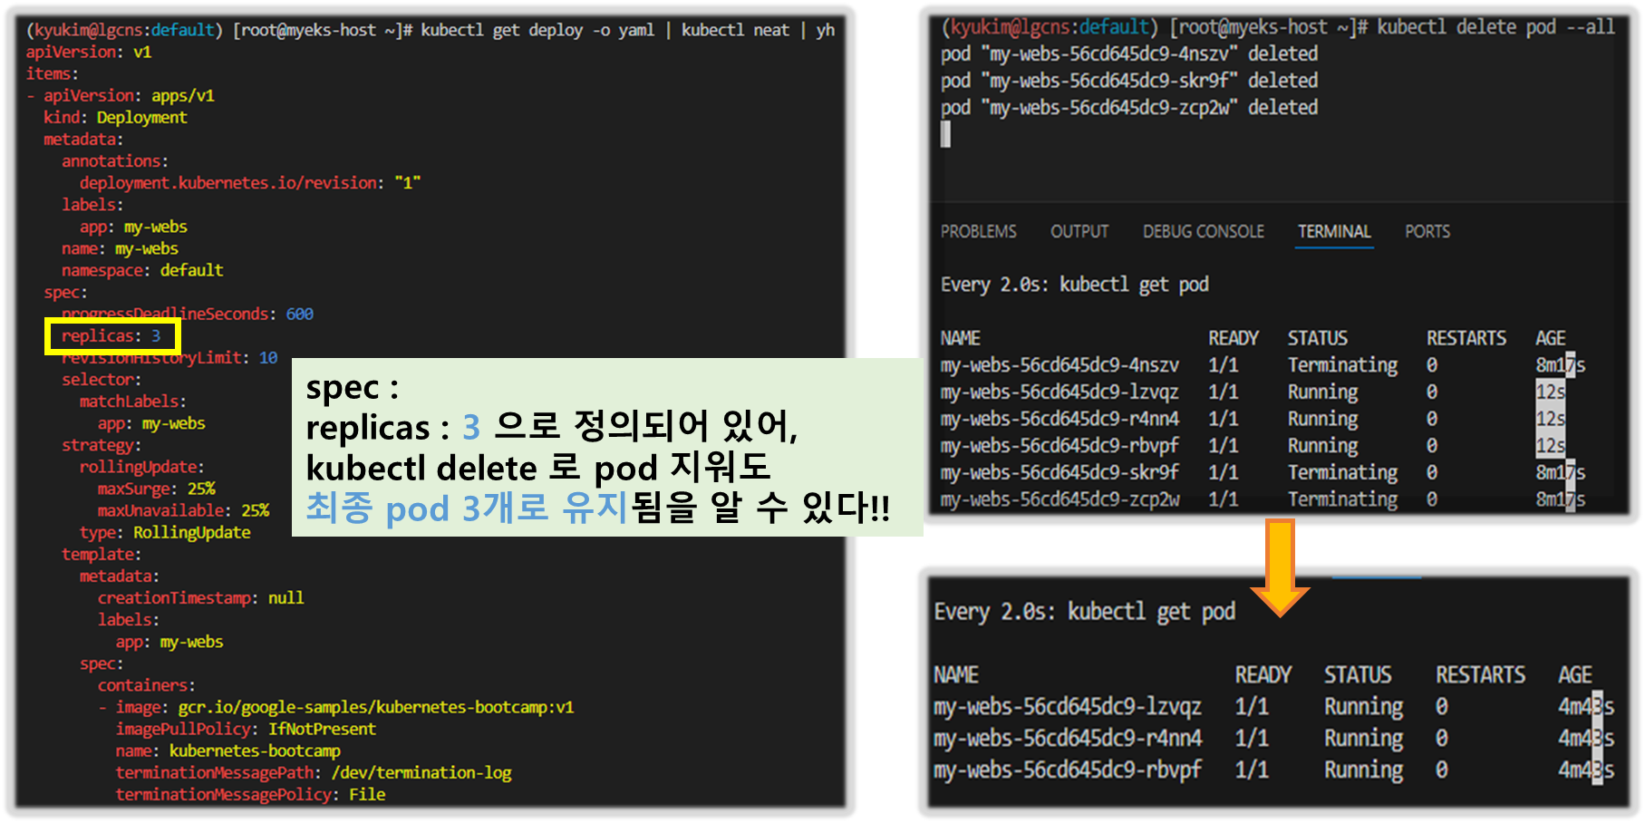Click the 4m43s row my-webs-56cd645dc9-lzvqz
The height and width of the screenshot is (823, 1645).
(x=1274, y=707)
